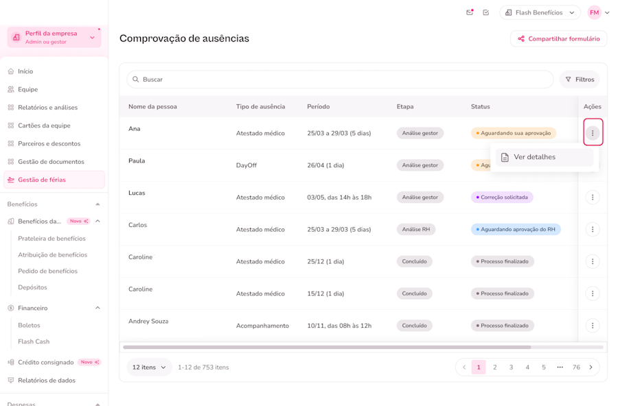
Task: Open Cartões da equipe in sidebar
Action: pos(44,126)
